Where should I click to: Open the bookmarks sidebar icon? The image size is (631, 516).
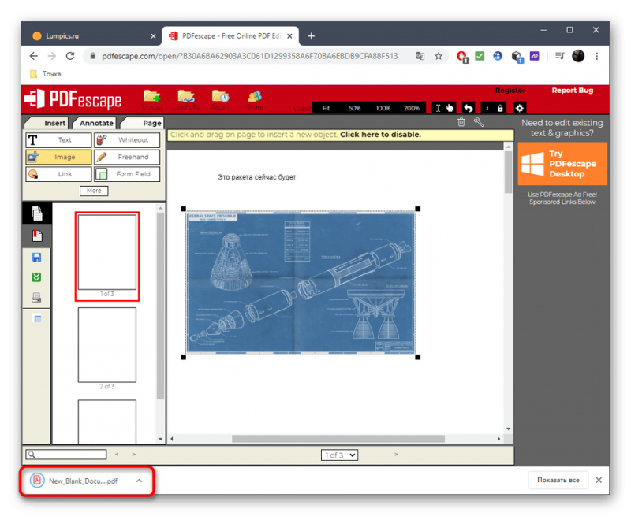(x=37, y=236)
